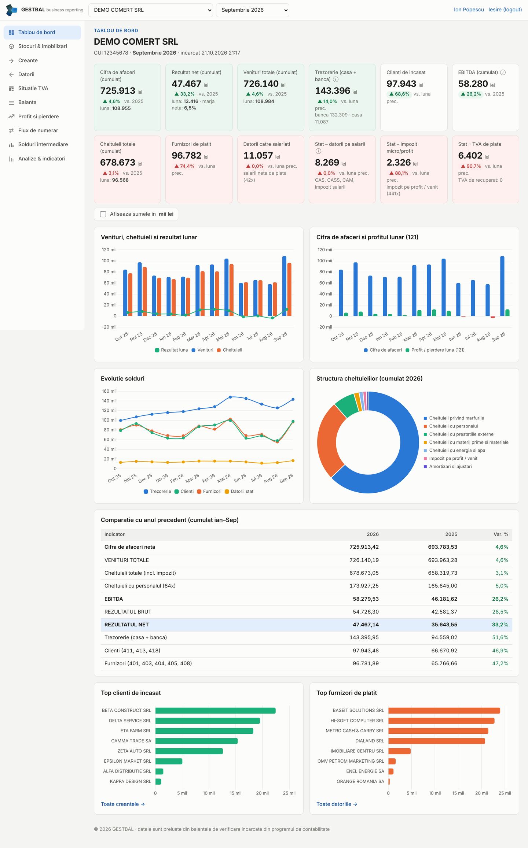
Task: Click the Creante right-arrow icon in sidebar
Action: click(11, 61)
